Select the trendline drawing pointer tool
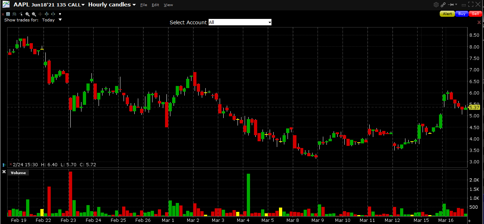Viewport: 484px width, 224px height. (21, 14)
